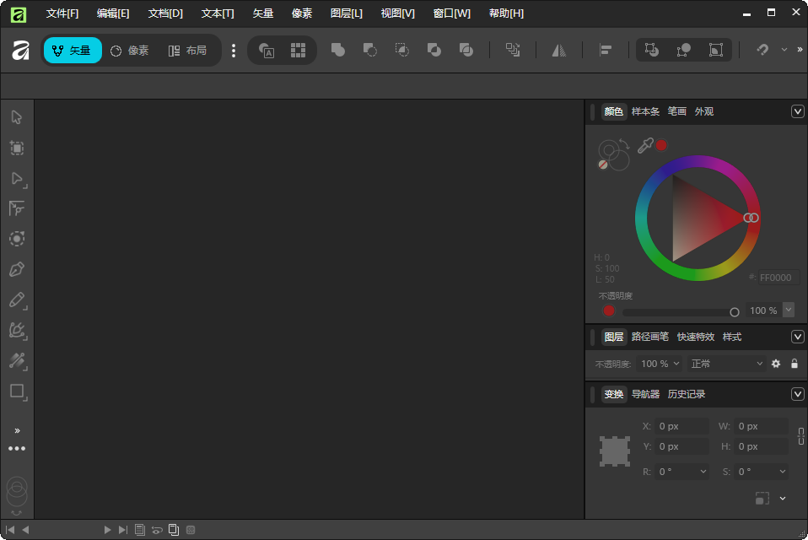Switch to the 笔画 tab
Screen dimensions: 808x540
676,111
